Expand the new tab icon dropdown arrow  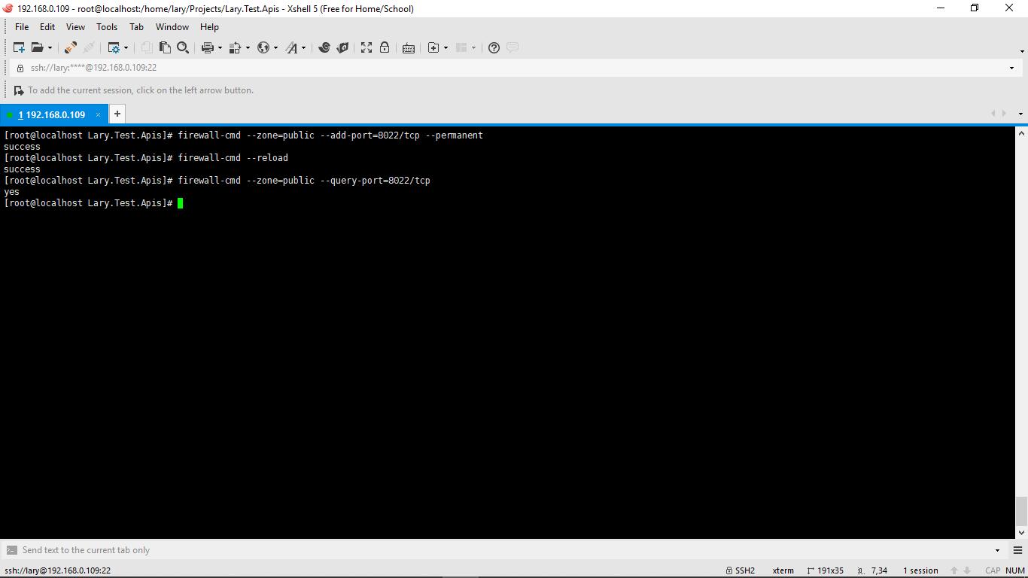coord(446,47)
